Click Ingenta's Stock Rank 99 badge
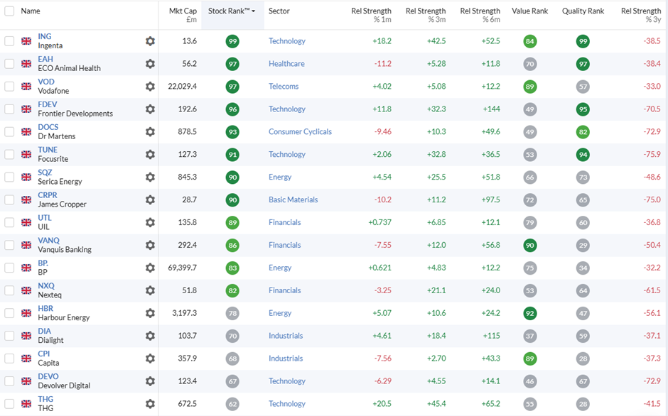Screen dimensions: 668x416 coord(232,41)
